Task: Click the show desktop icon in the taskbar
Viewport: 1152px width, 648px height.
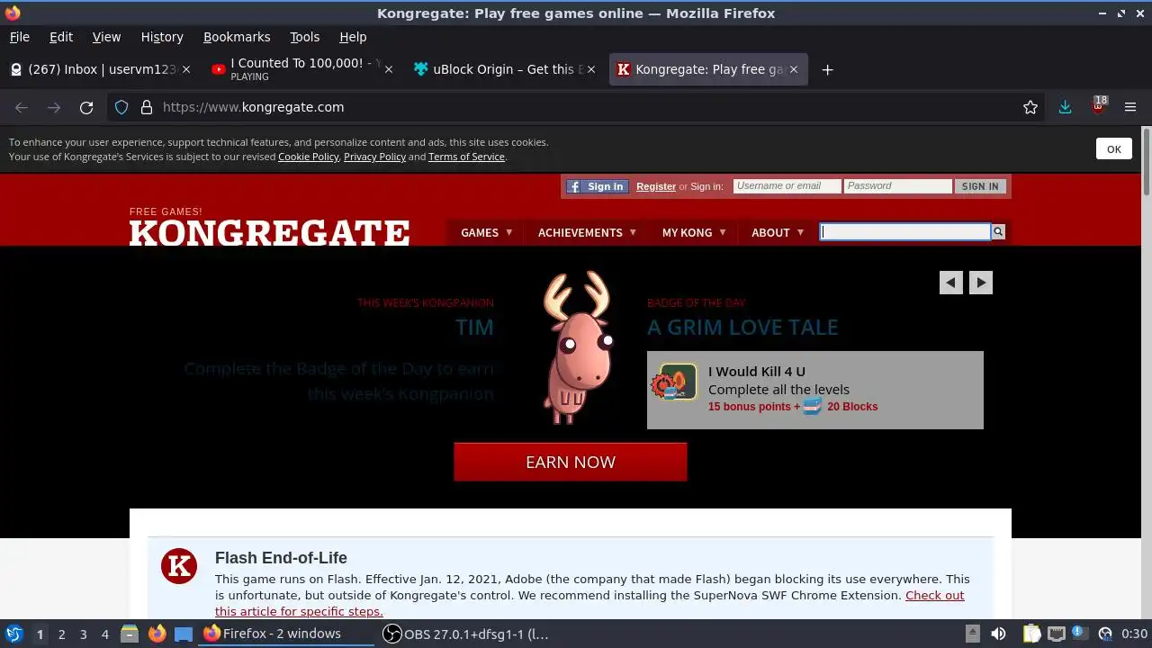Action: (184, 634)
